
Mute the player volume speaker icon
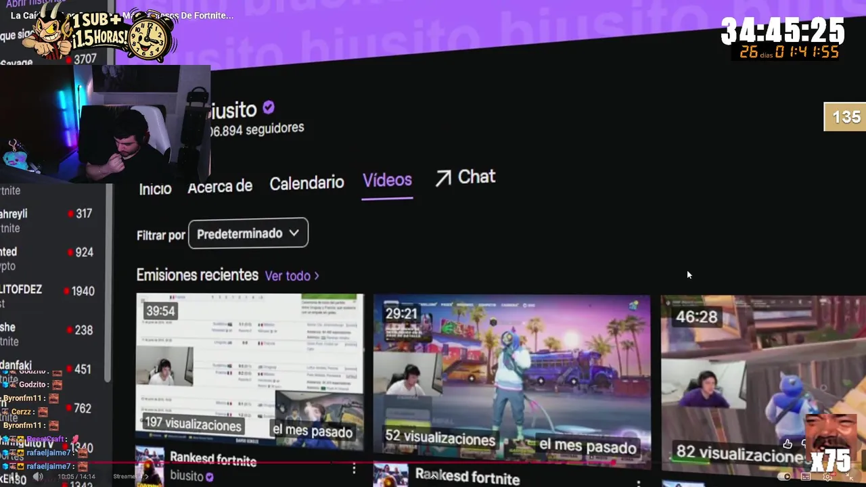click(x=39, y=477)
